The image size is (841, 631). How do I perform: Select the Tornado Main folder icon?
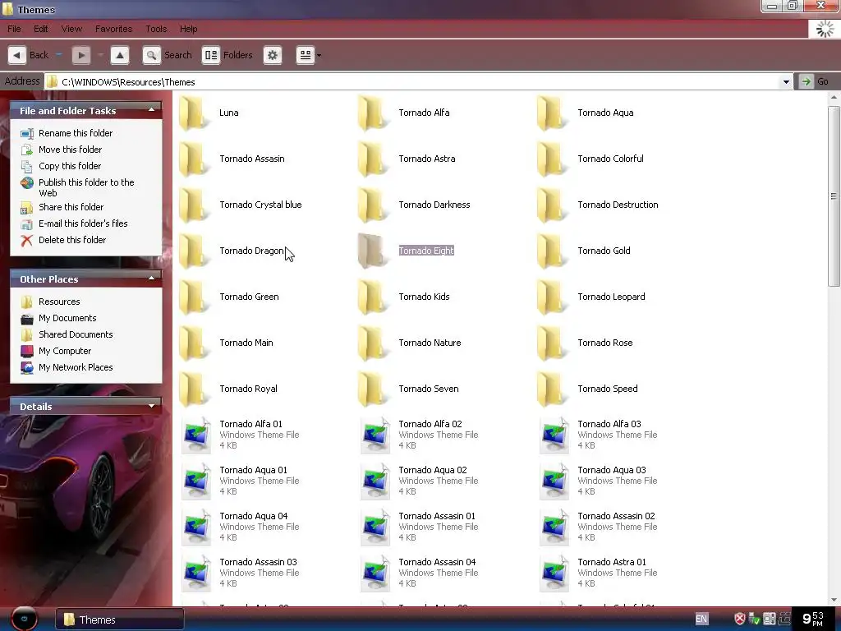(193, 343)
